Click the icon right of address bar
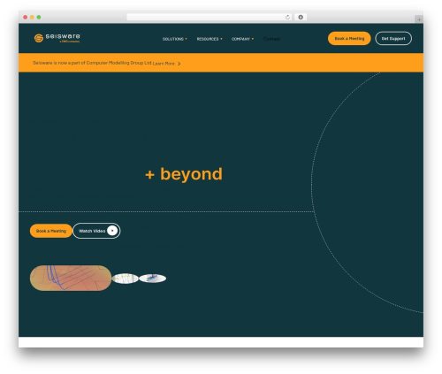This screenshot has width=442, height=374. click(301, 18)
